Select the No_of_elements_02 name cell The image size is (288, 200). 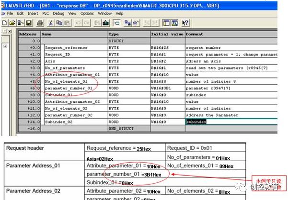(76, 108)
